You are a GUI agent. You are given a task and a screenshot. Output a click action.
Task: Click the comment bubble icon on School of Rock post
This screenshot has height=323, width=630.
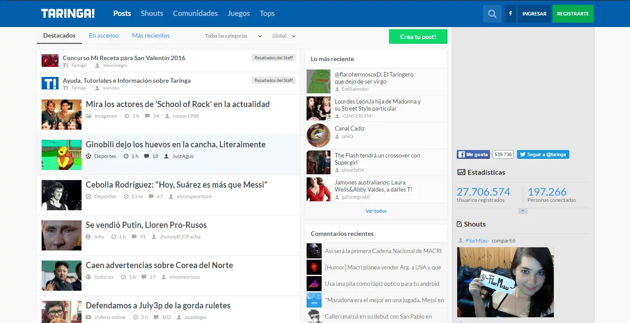[147, 116]
